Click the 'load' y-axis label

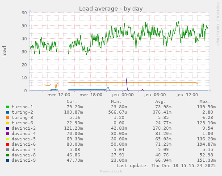(x=4, y=51)
